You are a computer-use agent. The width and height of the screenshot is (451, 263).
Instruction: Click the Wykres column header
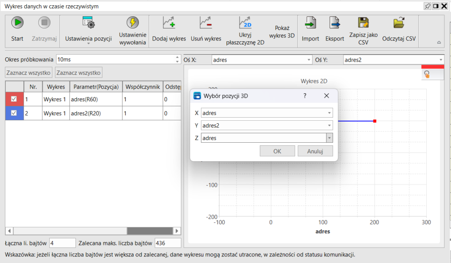(x=56, y=87)
